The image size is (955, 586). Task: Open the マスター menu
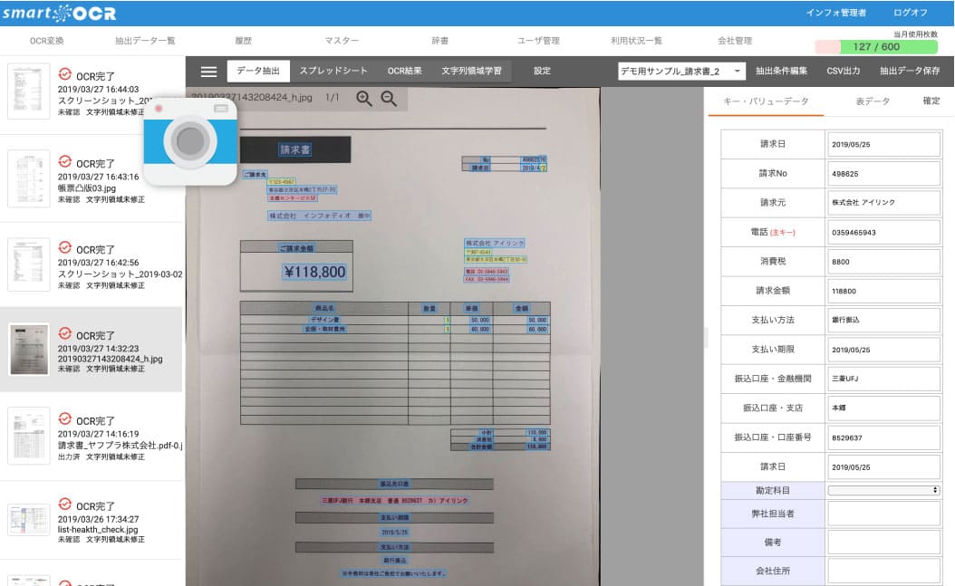pyautogui.click(x=342, y=41)
